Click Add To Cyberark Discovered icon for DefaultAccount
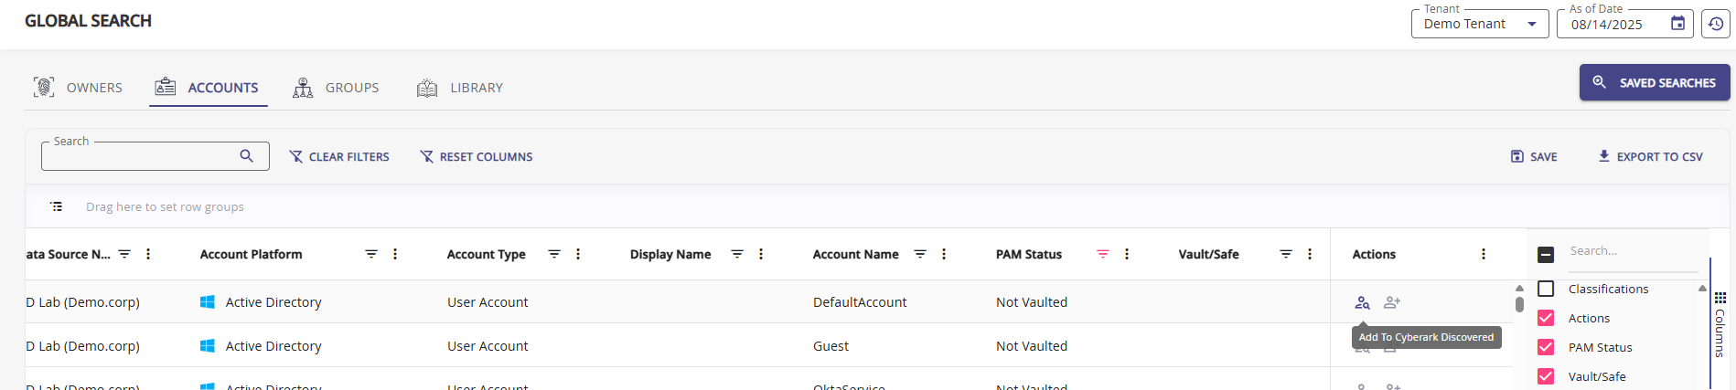 click(x=1362, y=302)
